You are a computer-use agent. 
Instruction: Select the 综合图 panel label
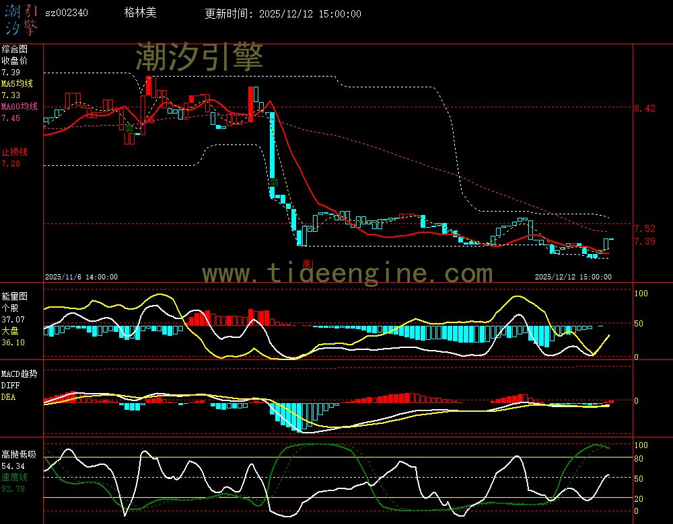tap(14, 49)
